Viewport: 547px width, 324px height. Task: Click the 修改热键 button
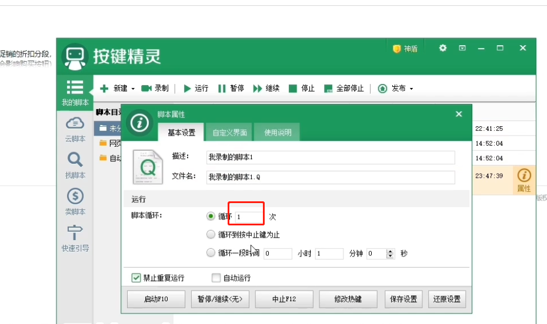pyautogui.click(x=348, y=299)
